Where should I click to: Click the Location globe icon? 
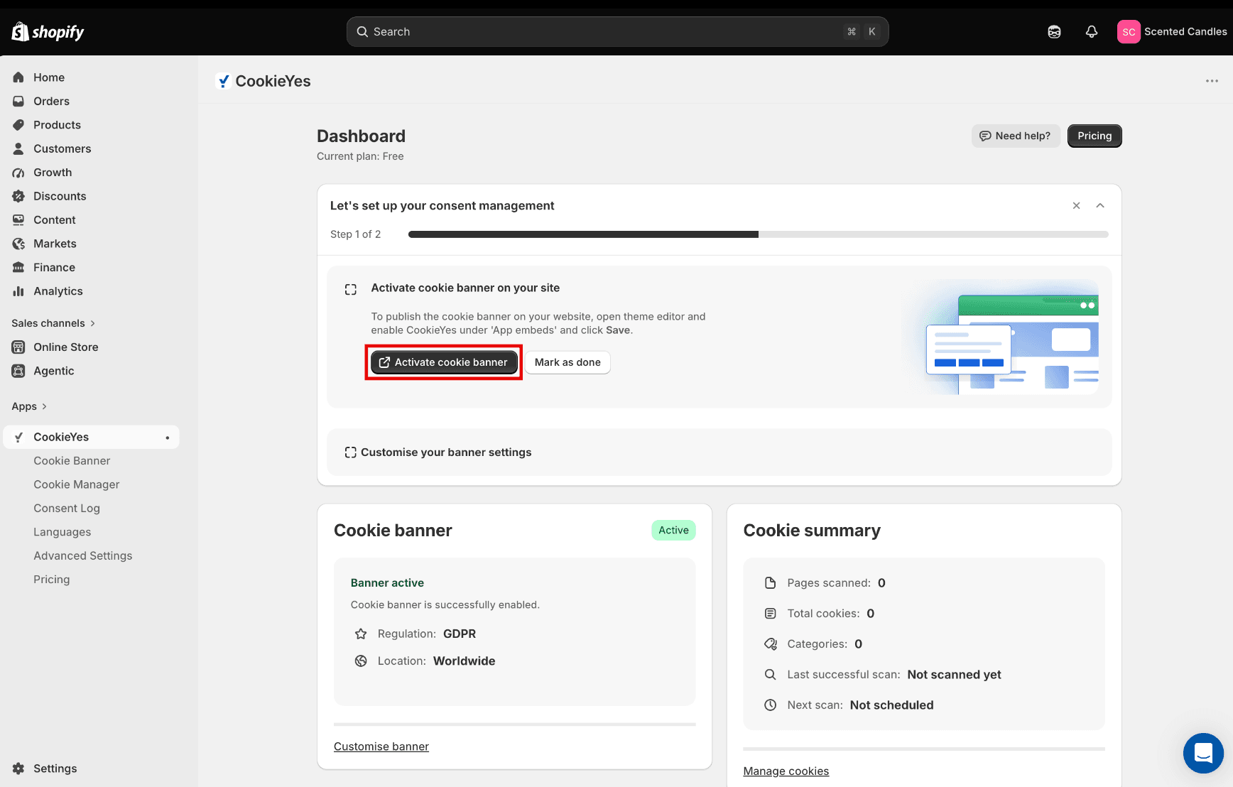coord(361,661)
